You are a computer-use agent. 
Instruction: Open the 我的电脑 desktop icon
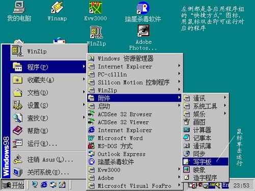pyautogui.click(x=19, y=12)
